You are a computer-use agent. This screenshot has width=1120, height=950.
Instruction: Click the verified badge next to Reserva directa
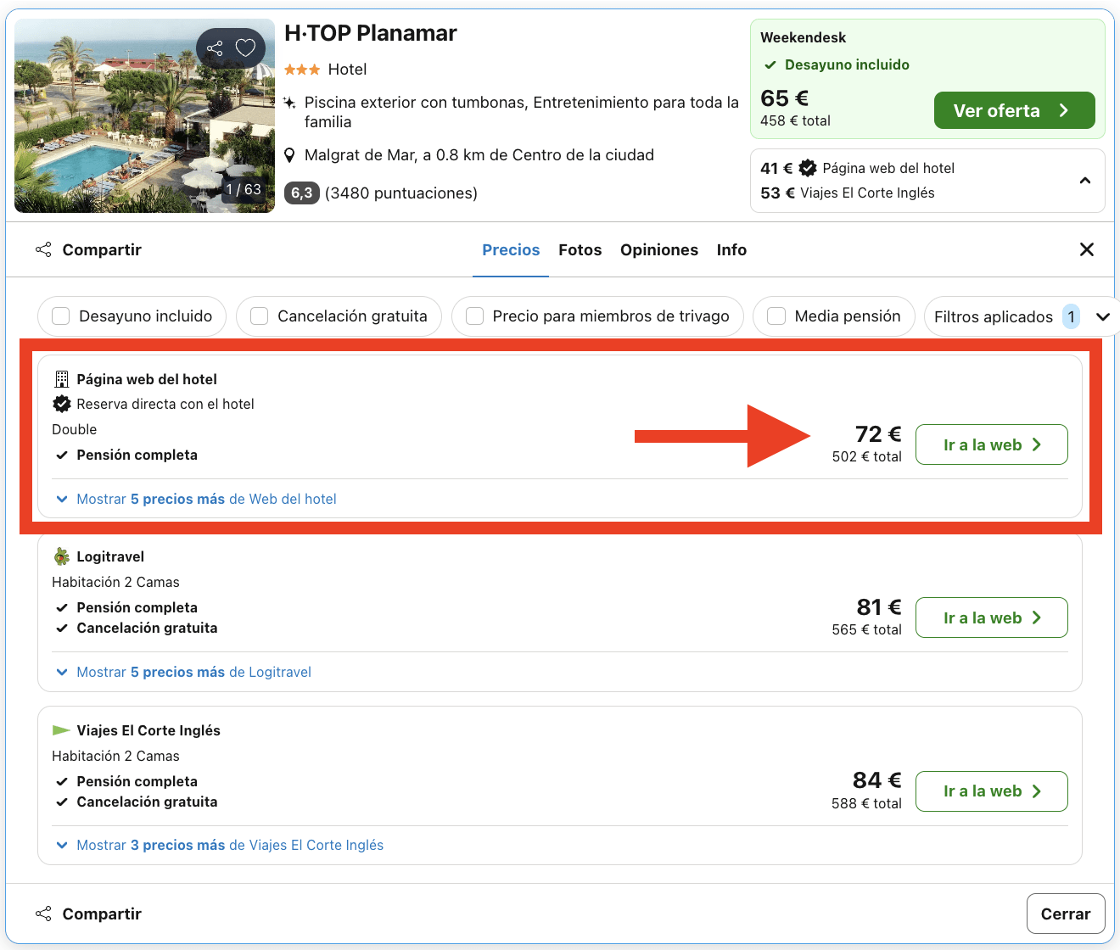[62, 404]
